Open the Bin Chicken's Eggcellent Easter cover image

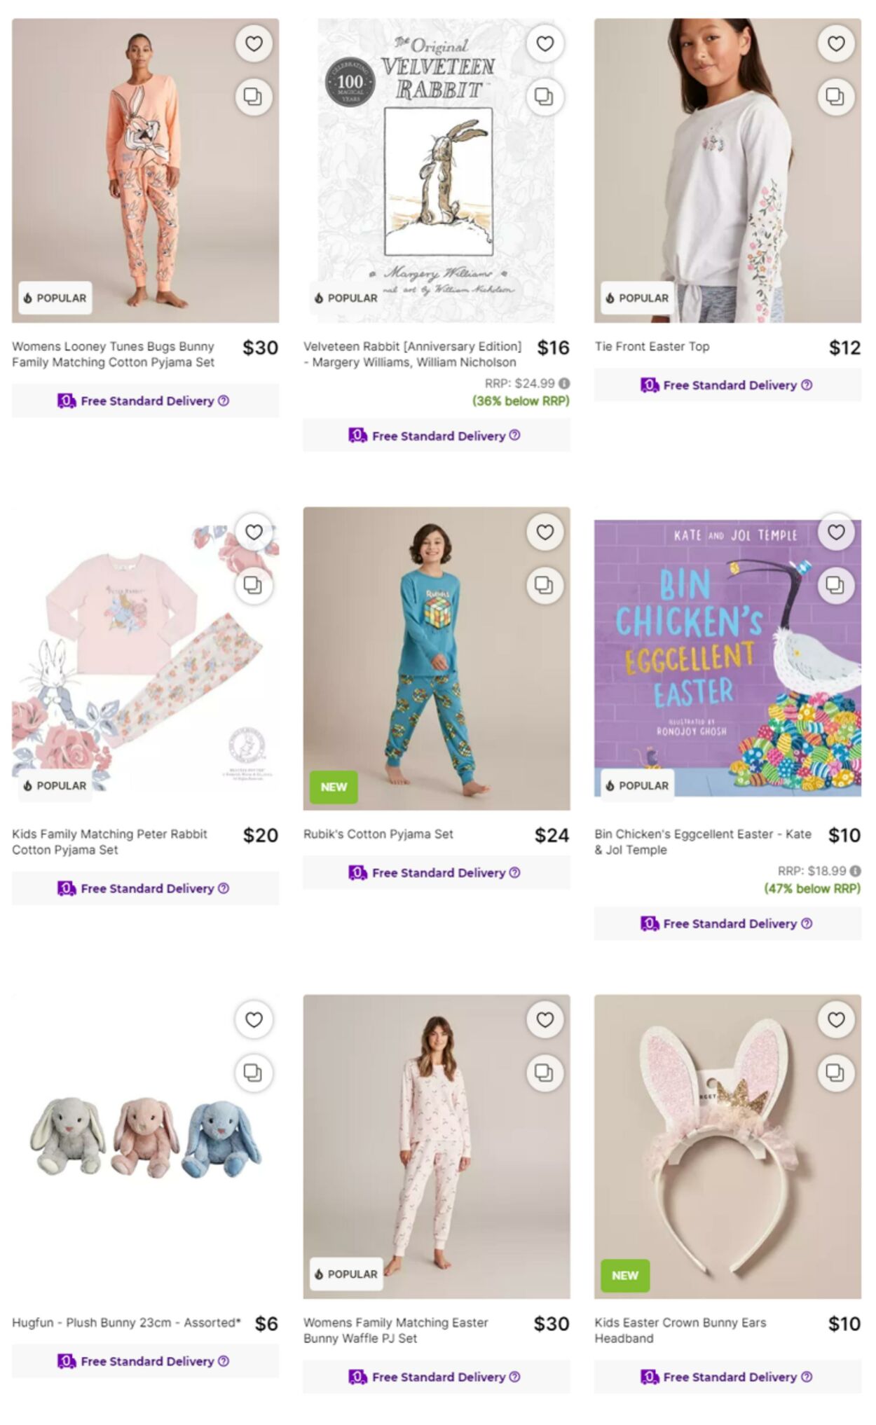pyautogui.click(x=727, y=659)
